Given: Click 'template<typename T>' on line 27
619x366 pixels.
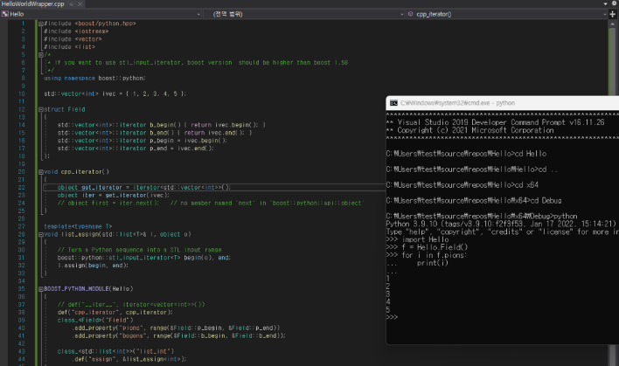Looking at the screenshot, I should point(78,227).
